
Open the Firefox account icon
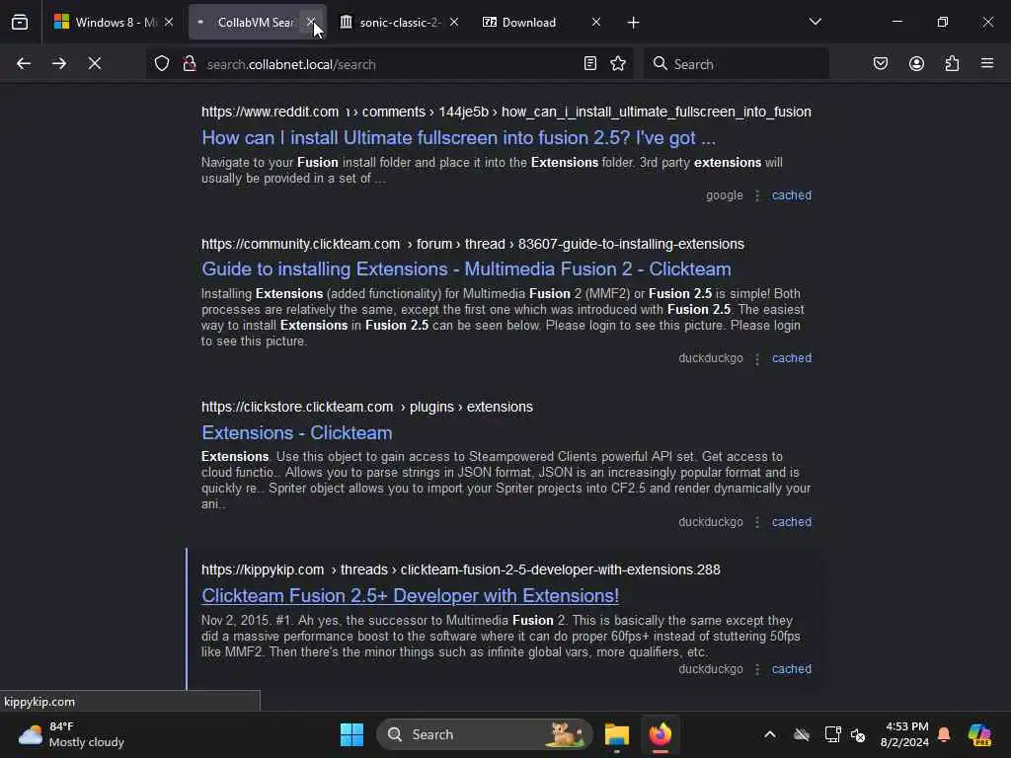916,64
